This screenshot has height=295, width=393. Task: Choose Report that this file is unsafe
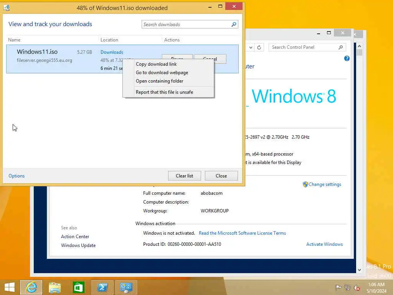click(x=164, y=92)
